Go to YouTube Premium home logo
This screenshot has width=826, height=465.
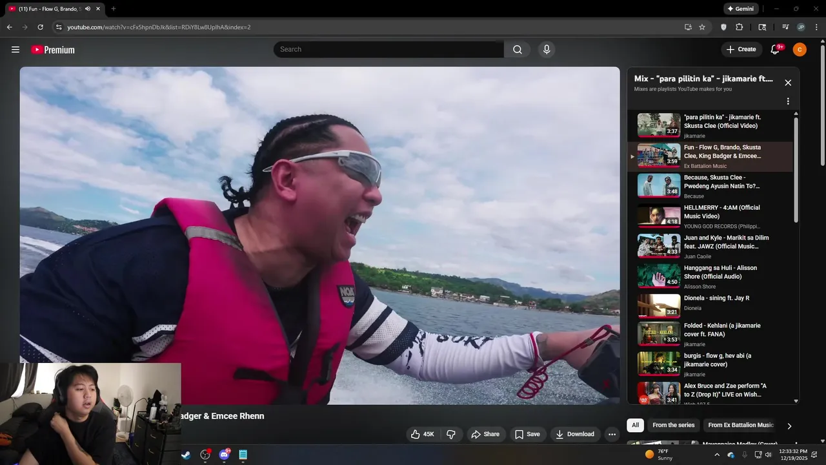(53, 50)
